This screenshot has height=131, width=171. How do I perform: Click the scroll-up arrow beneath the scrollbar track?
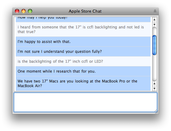tap(154, 83)
